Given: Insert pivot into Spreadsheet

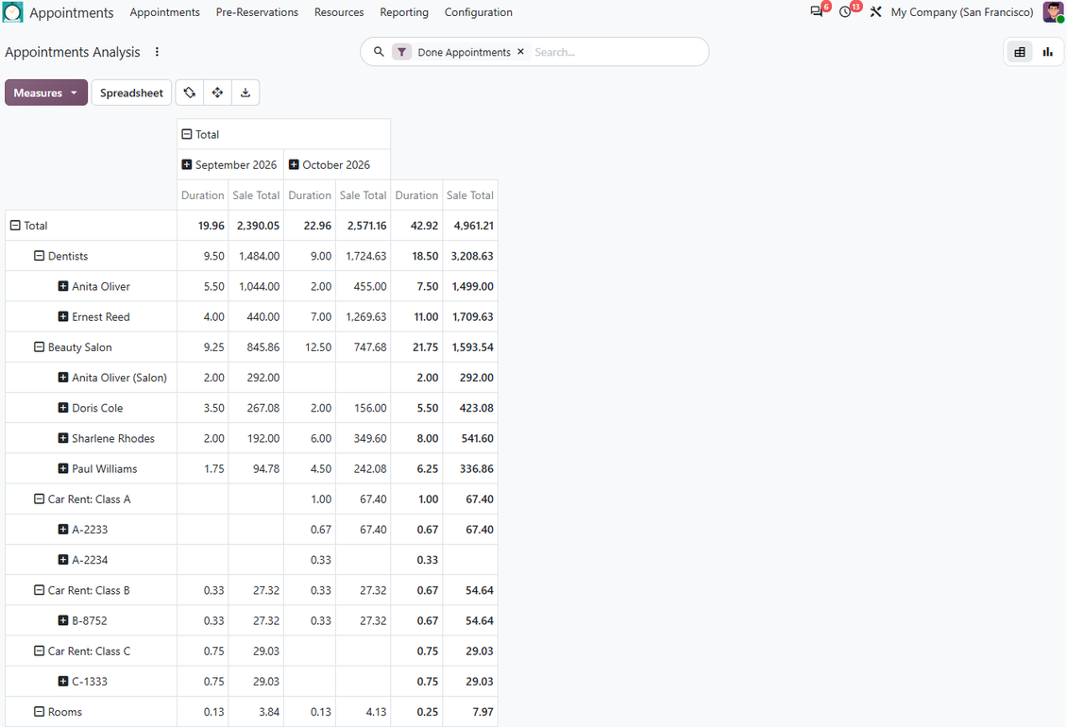Looking at the screenshot, I should click(131, 93).
